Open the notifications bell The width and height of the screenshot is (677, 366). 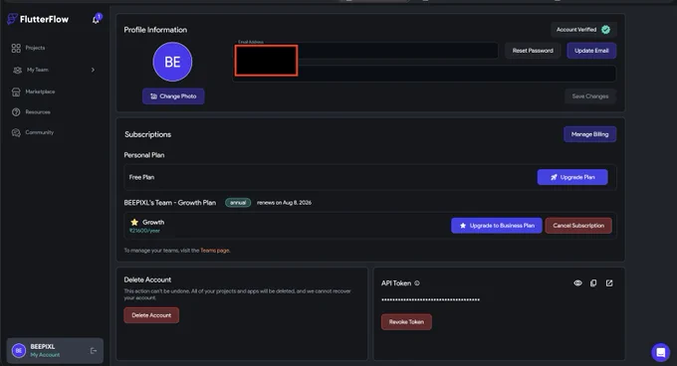(x=96, y=19)
